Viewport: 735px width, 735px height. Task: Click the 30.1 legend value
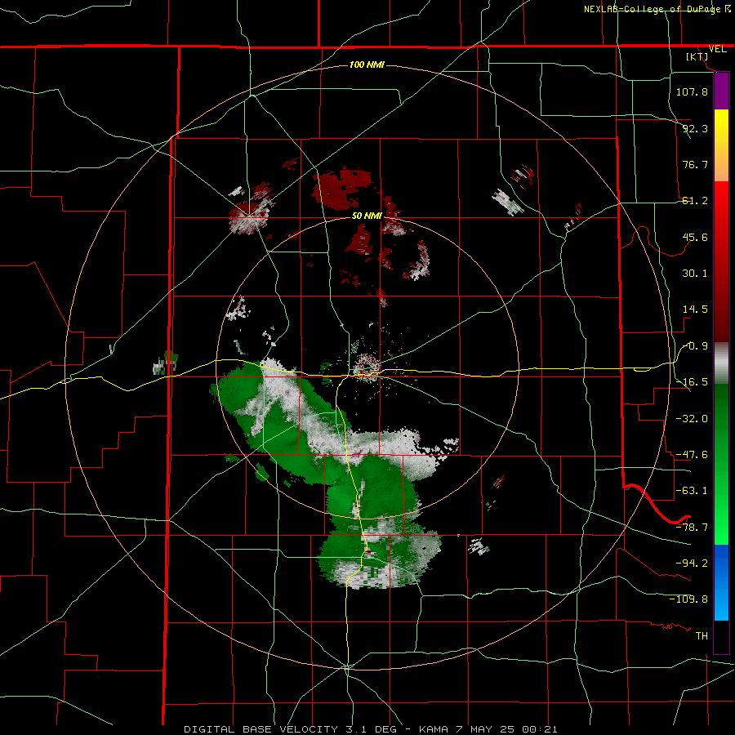(x=695, y=274)
